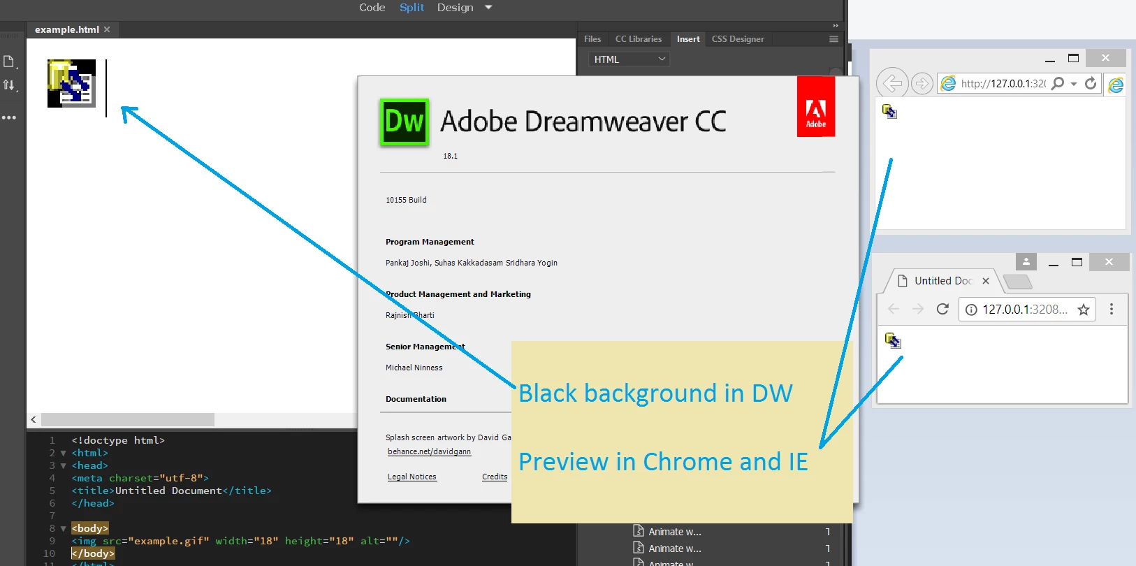Click the Chrome profile person icon
The image size is (1136, 566).
(x=1026, y=261)
